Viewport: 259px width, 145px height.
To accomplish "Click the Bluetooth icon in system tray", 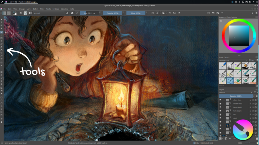I will [239, 2].
